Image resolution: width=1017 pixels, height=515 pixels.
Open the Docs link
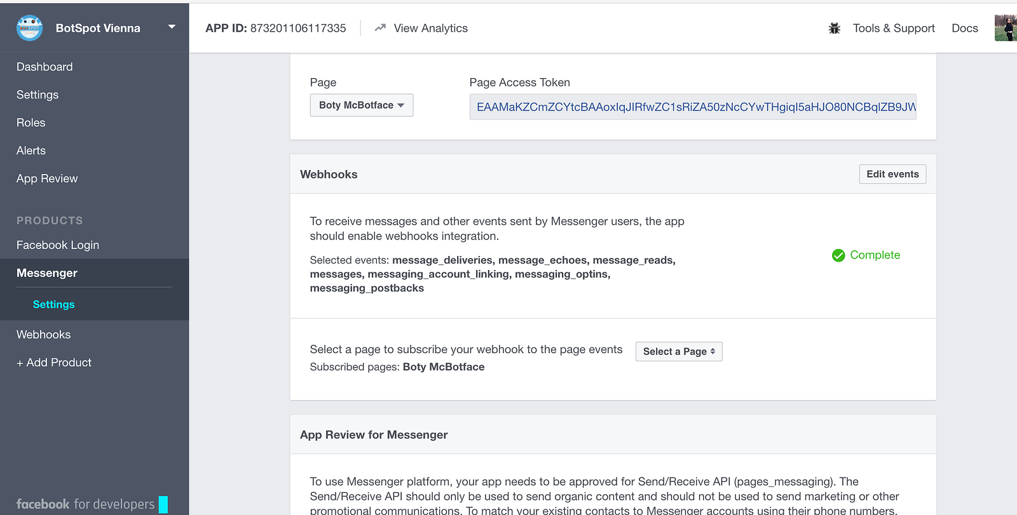965,28
